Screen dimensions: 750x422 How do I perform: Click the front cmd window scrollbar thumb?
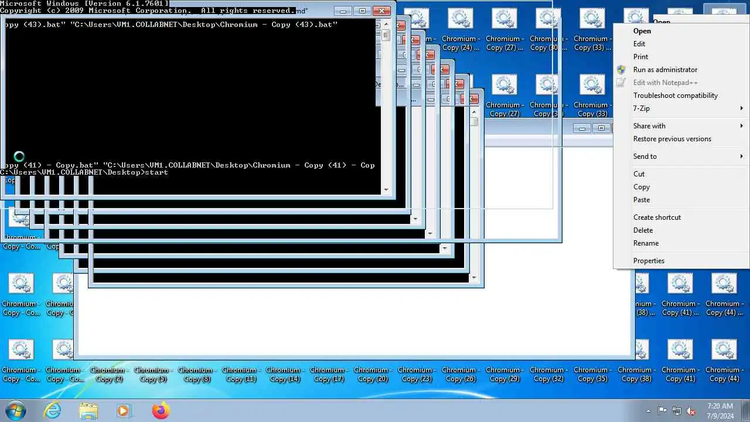click(x=386, y=35)
